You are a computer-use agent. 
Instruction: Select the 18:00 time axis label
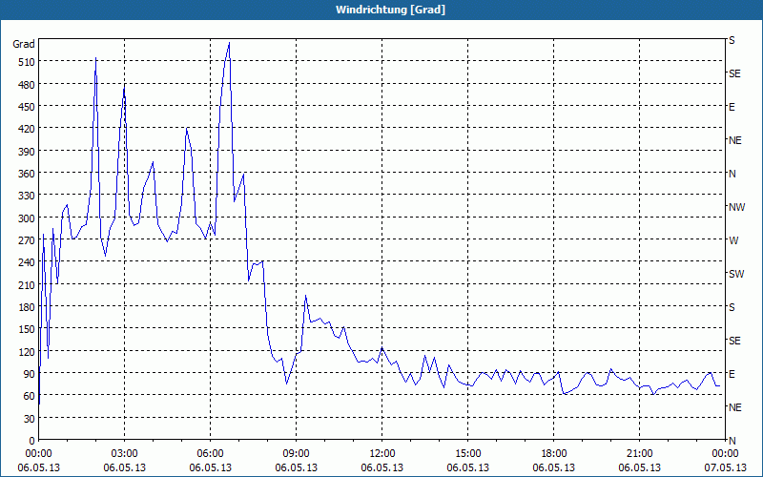554,454
